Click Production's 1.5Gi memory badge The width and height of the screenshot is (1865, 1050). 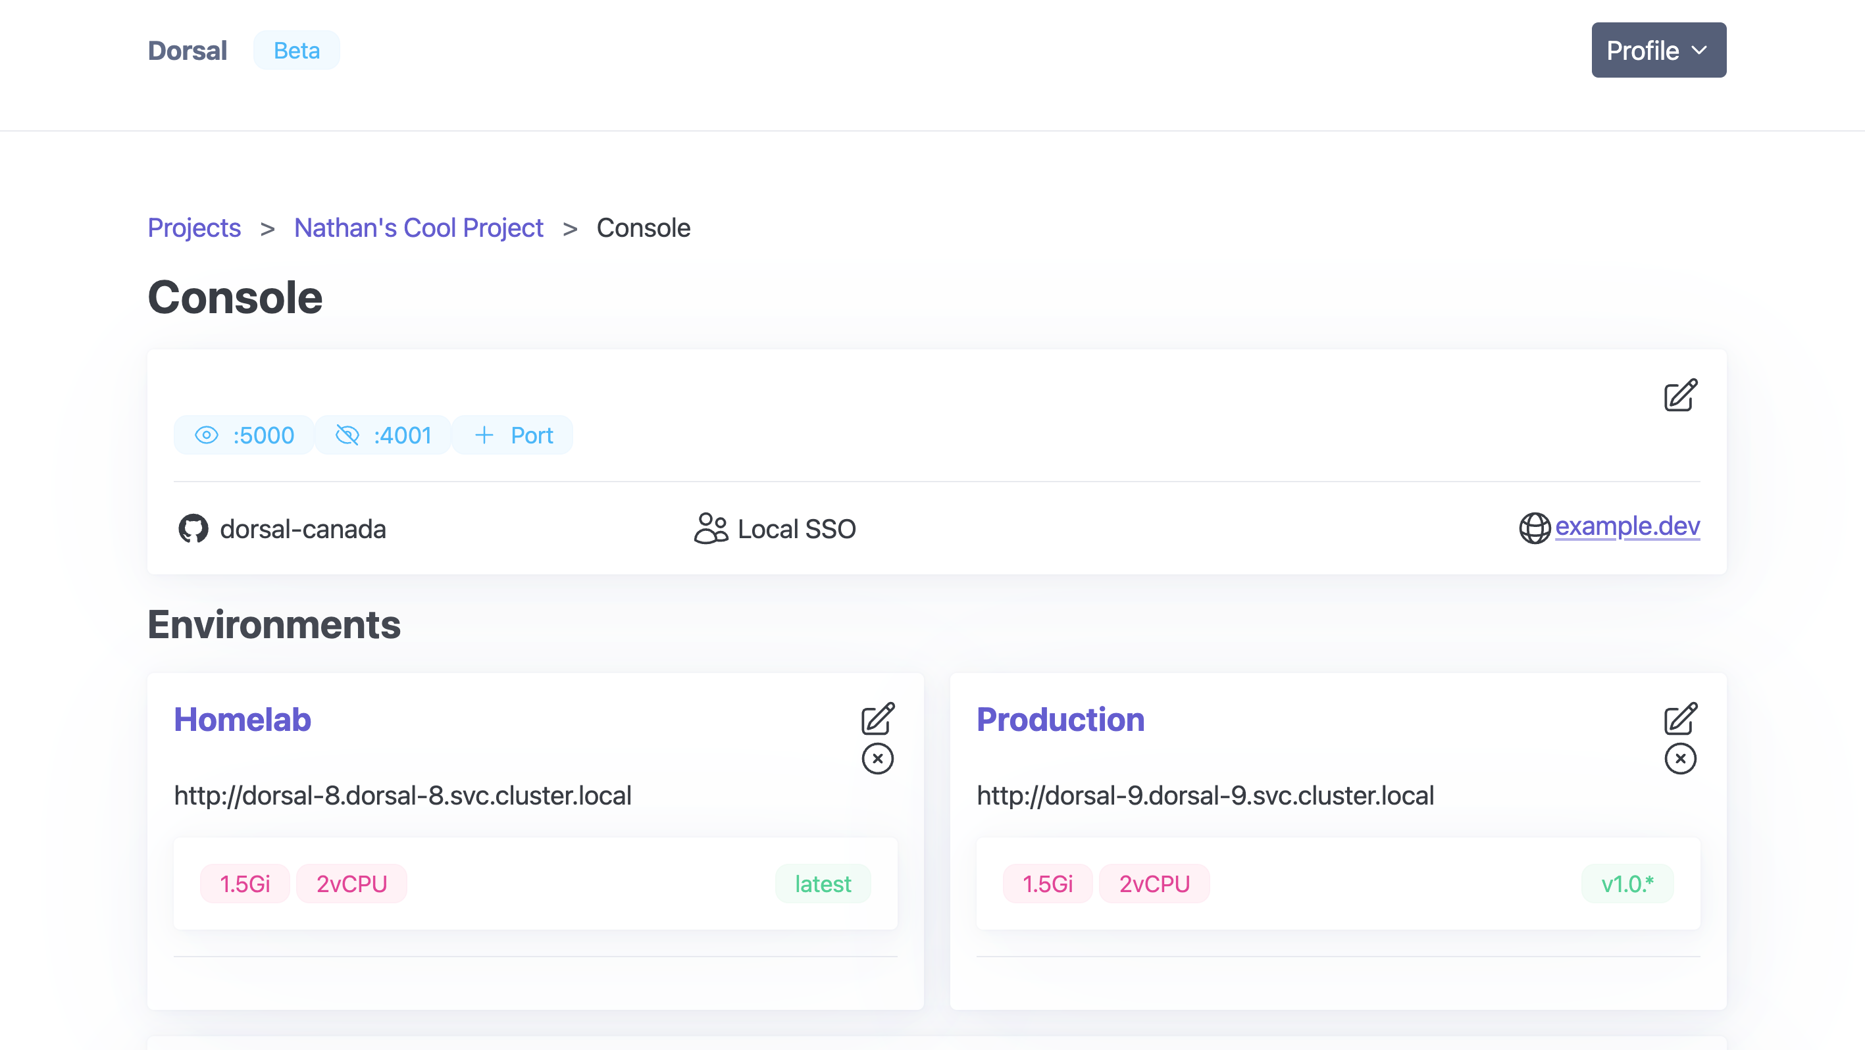tap(1048, 884)
